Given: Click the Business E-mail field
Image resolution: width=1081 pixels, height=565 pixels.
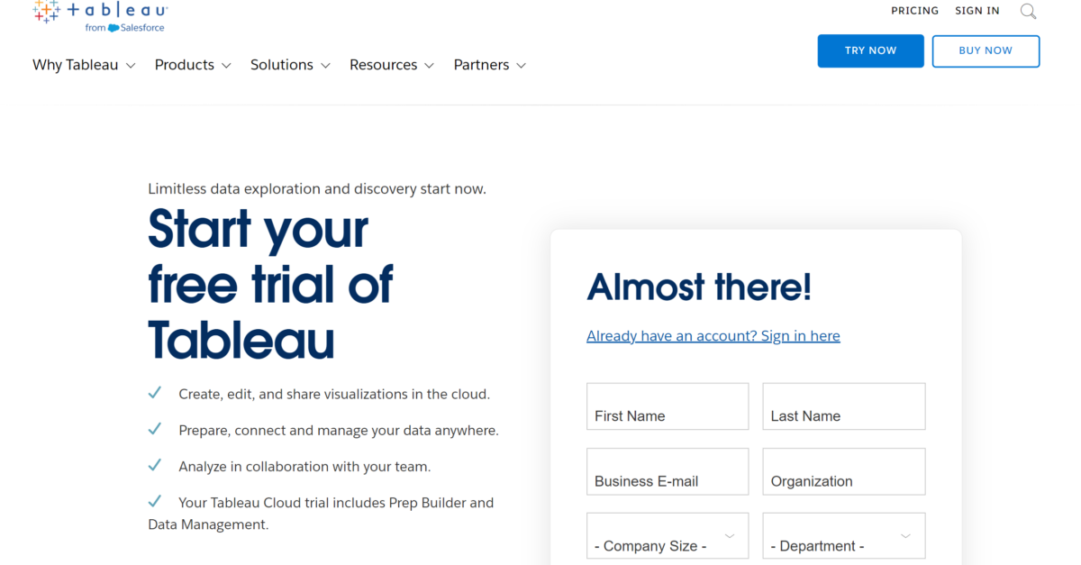Looking at the screenshot, I should pyautogui.click(x=667, y=471).
